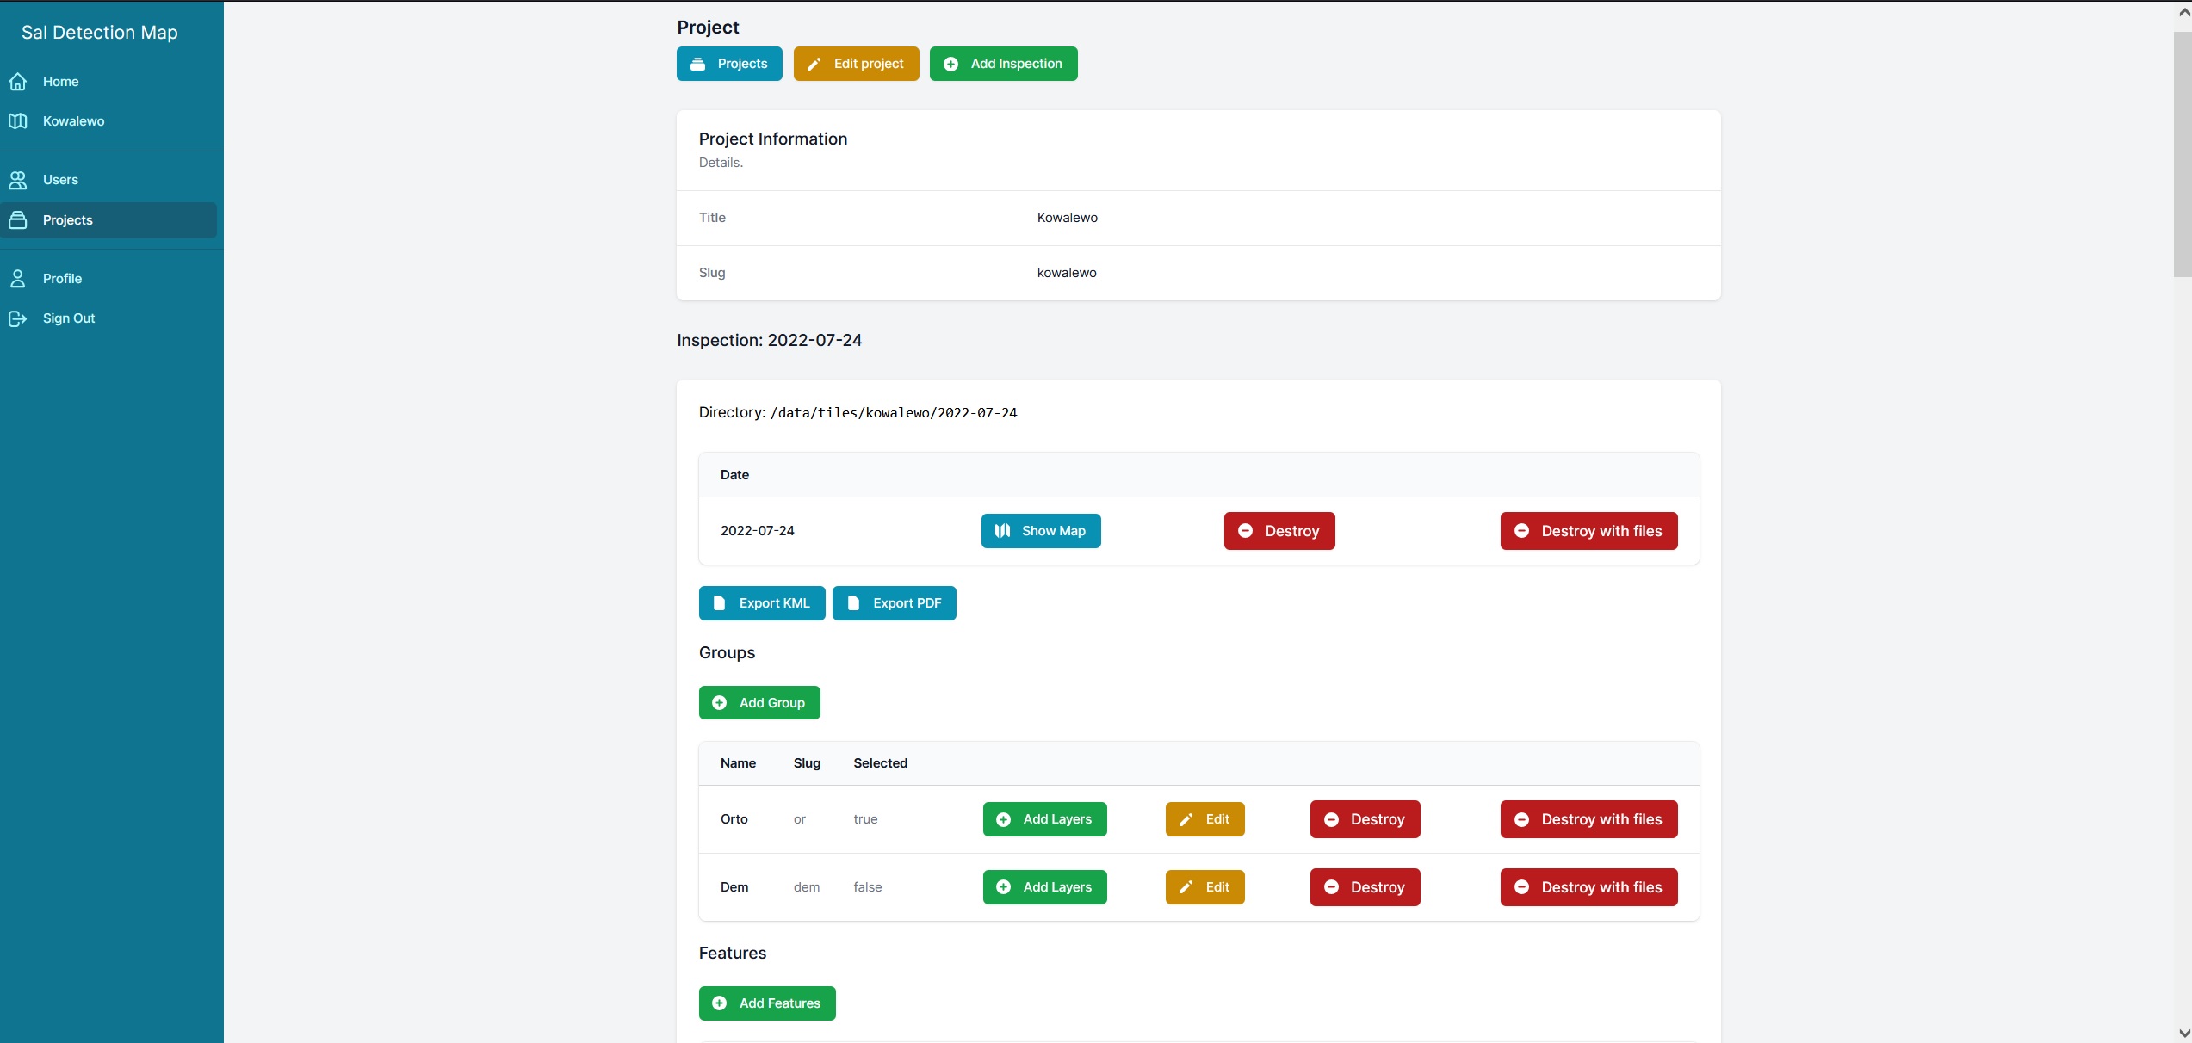
Task: Click the Selected column header
Action: (x=881, y=763)
